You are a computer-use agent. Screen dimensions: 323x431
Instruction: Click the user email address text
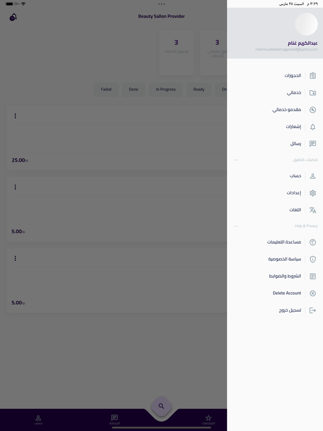click(287, 49)
